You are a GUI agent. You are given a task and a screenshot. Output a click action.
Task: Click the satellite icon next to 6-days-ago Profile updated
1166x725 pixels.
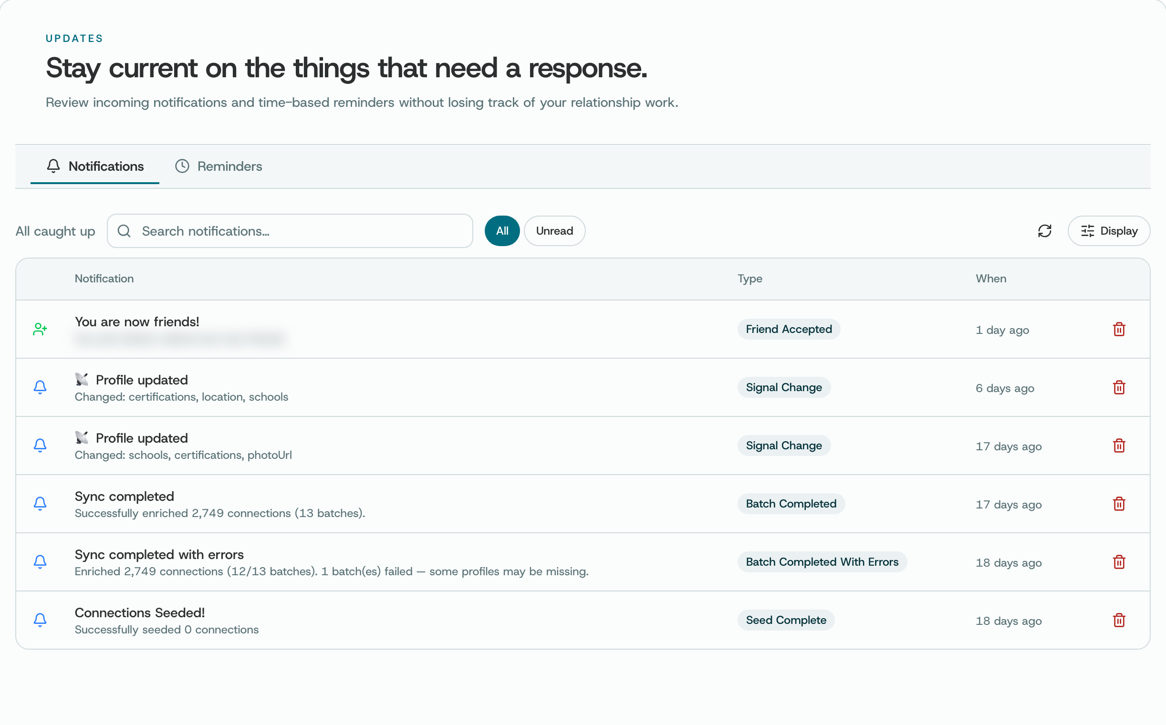pyautogui.click(x=82, y=380)
